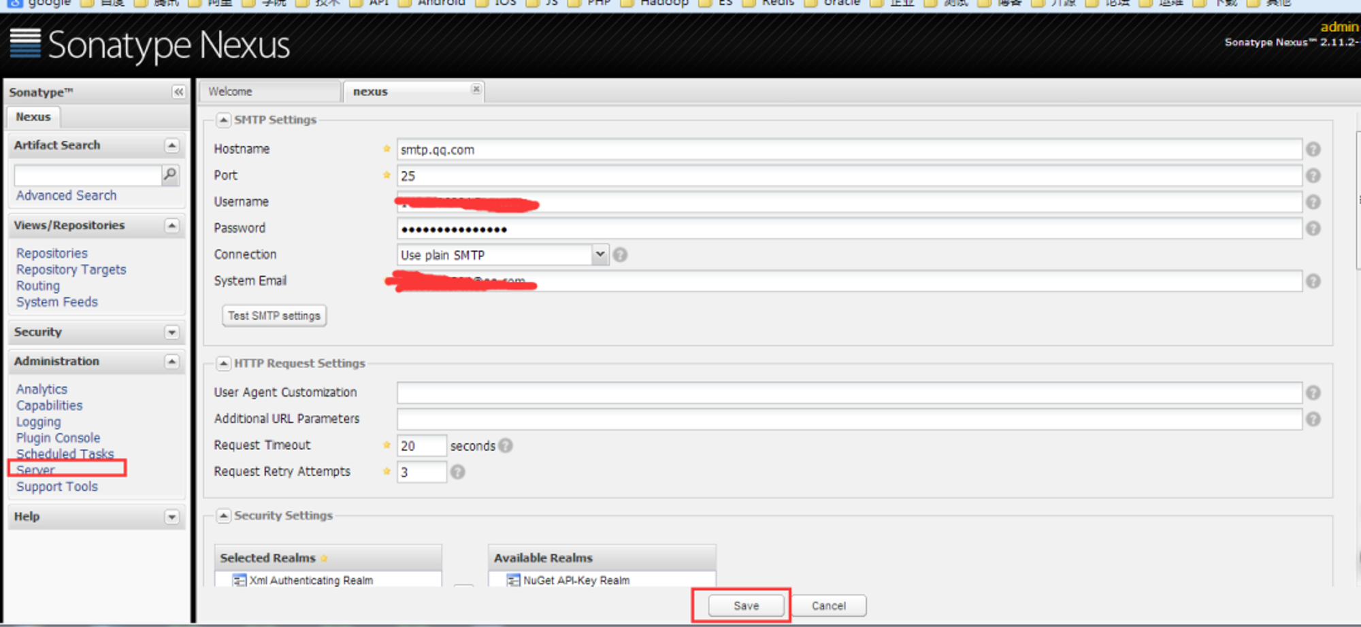1361x627 pixels.
Task: Collapse the SMTP Settings section
Action: pos(223,120)
